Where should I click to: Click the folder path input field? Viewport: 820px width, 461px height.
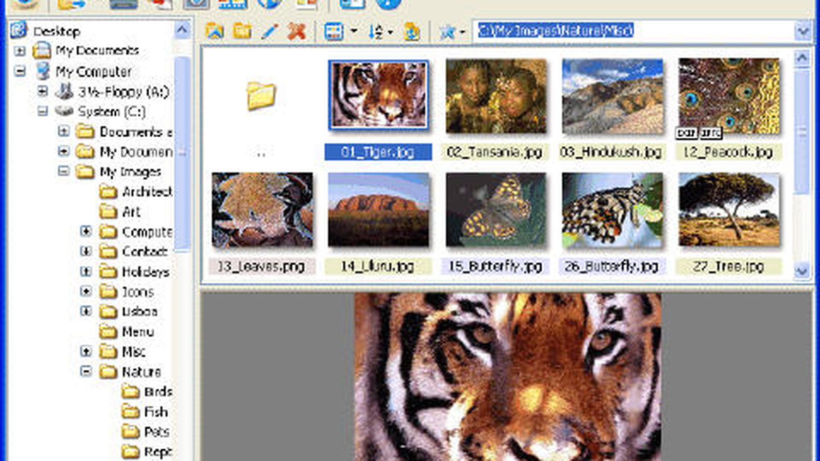pyautogui.click(x=633, y=31)
